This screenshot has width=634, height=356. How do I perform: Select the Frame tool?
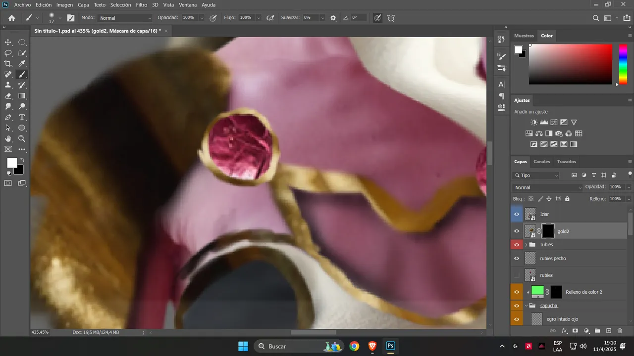[x=8, y=149]
